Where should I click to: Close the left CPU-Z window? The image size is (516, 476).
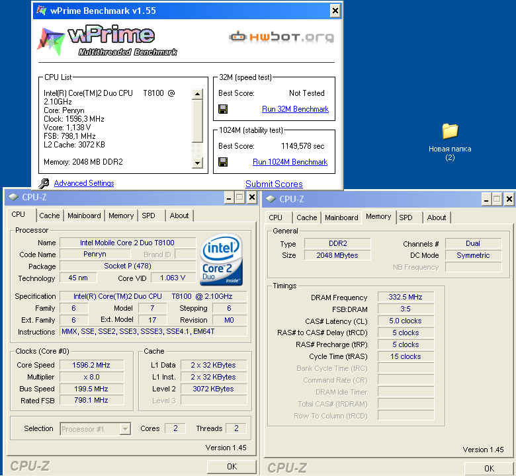pos(252,198)
